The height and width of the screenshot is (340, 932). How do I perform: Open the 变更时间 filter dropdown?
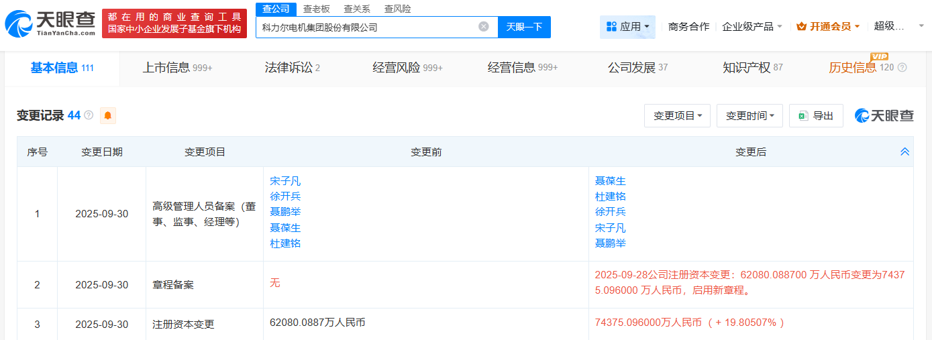point(749,116)
